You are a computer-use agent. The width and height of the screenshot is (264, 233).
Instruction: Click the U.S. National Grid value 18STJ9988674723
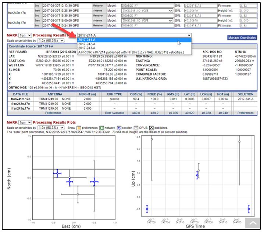pos(215,79)
